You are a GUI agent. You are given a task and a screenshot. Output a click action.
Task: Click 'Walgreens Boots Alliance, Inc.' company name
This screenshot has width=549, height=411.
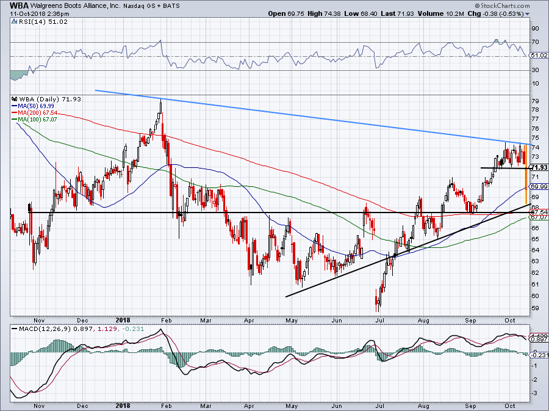[x=75, y=5]
